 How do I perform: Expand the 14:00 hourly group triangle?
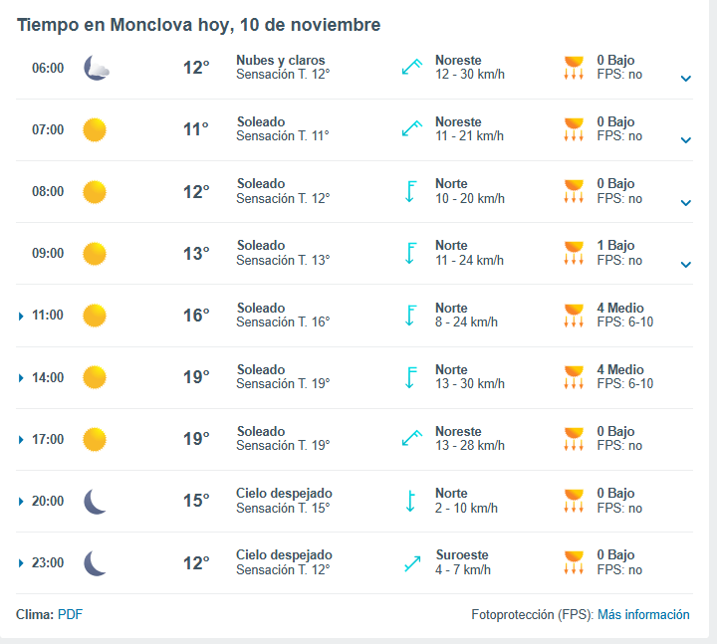(21, 378)
